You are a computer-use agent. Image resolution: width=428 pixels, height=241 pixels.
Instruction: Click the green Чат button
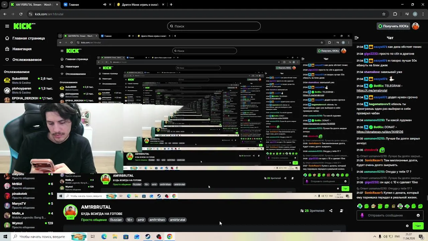click(418, 226)
